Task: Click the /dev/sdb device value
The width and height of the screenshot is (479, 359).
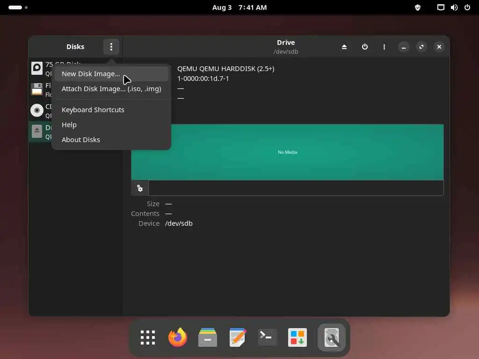Action: coord(179,223)
